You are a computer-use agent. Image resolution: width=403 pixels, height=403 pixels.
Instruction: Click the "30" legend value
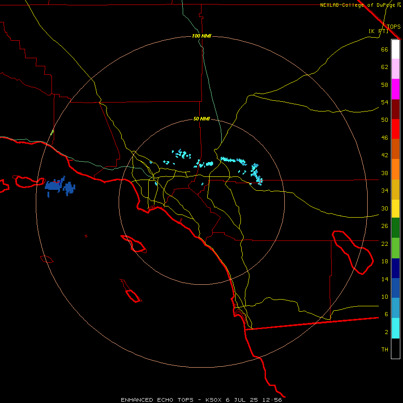pos(385,208)
